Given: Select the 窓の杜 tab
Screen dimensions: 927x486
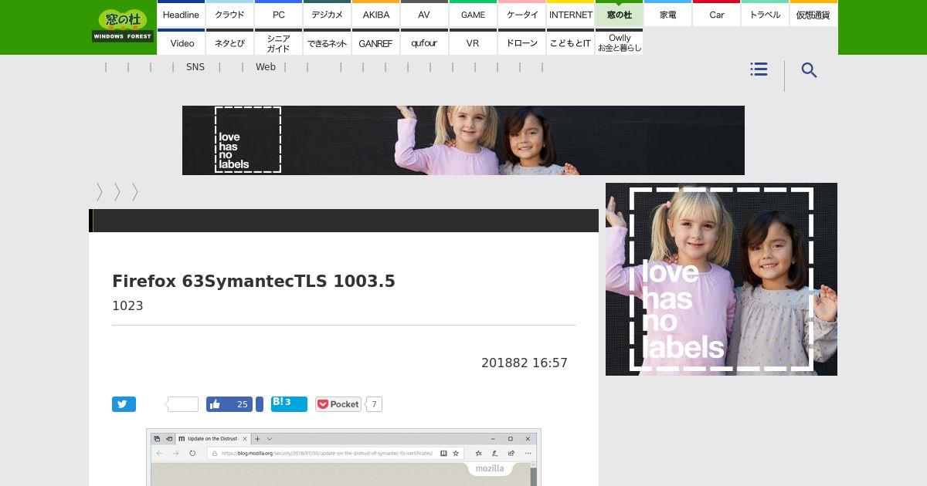Looking at the screenshot, I should click(x=619, y=14).
